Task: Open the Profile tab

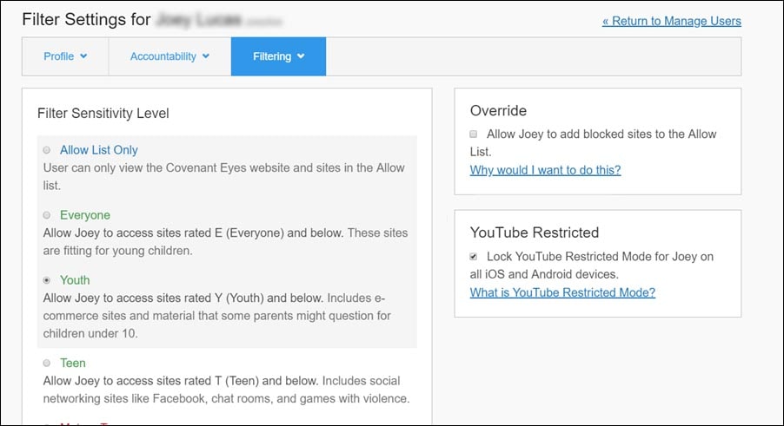Action: point(59,56)
